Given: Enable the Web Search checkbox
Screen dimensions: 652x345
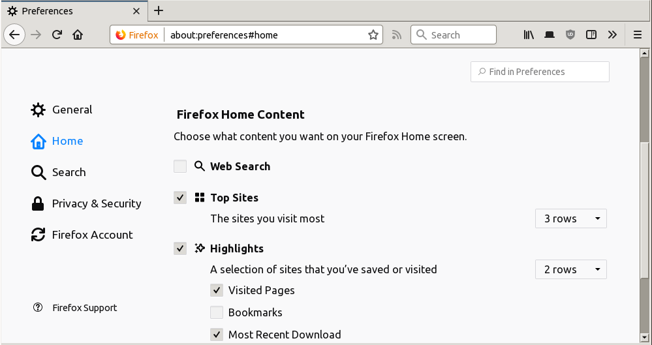Looking at the screenshot, I should (180, 166).
